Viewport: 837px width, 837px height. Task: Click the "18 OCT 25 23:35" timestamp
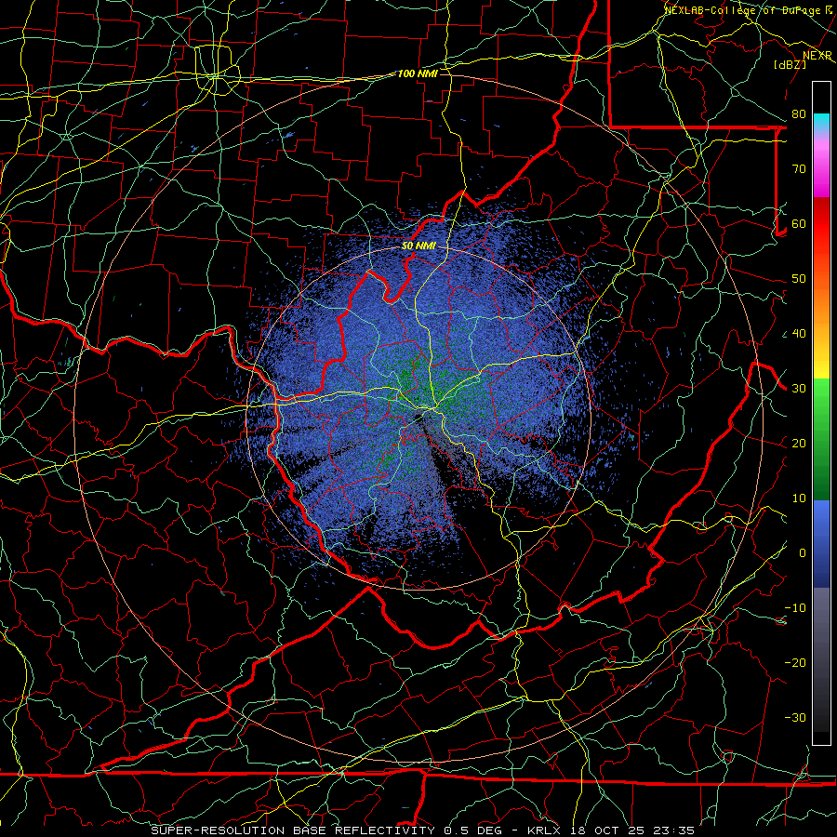(632, 830)
